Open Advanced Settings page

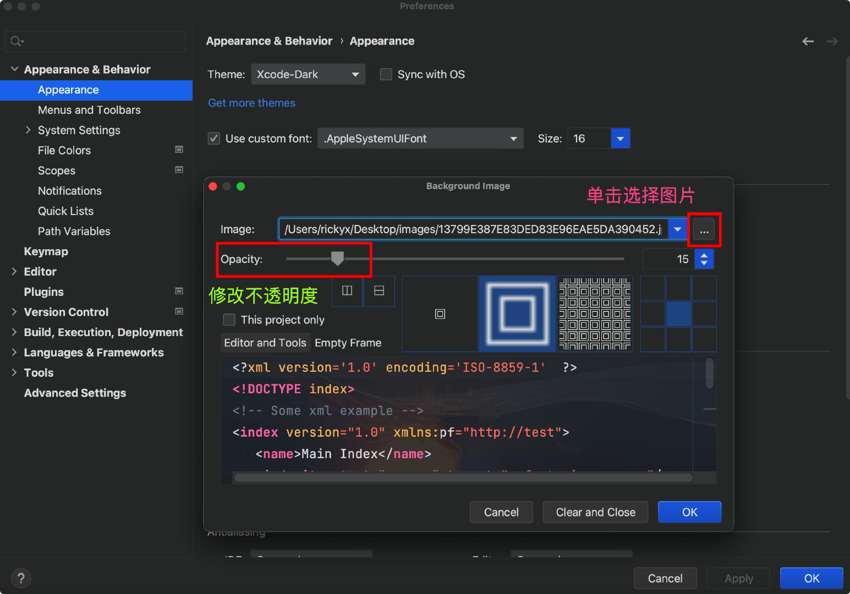75,393
